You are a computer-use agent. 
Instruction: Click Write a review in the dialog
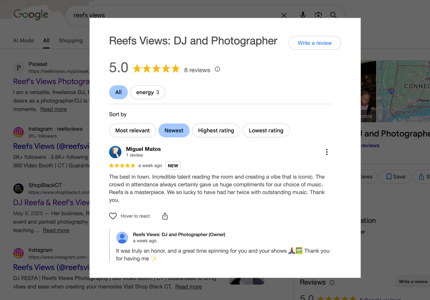coord(315,43)
